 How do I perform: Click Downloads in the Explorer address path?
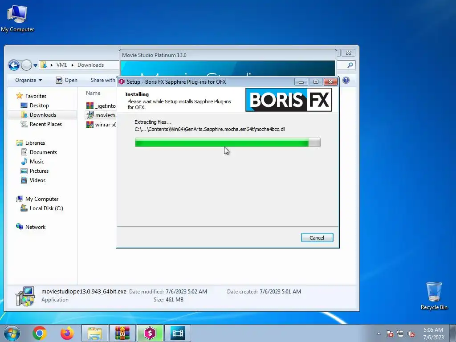tap(90, 65)
